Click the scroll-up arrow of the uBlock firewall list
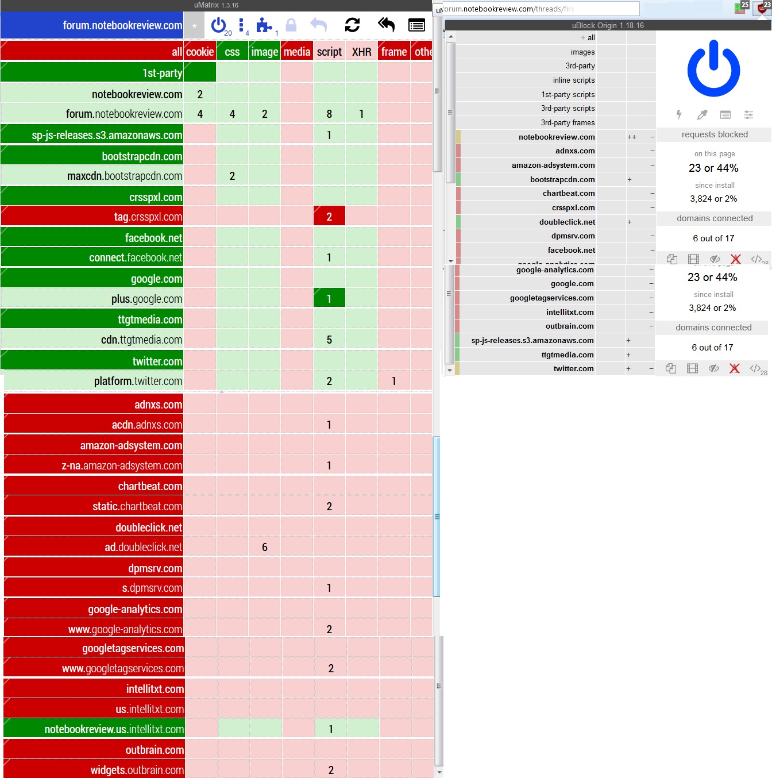The image size is (772, 778). pyautogui.click(x=451, y=36)
